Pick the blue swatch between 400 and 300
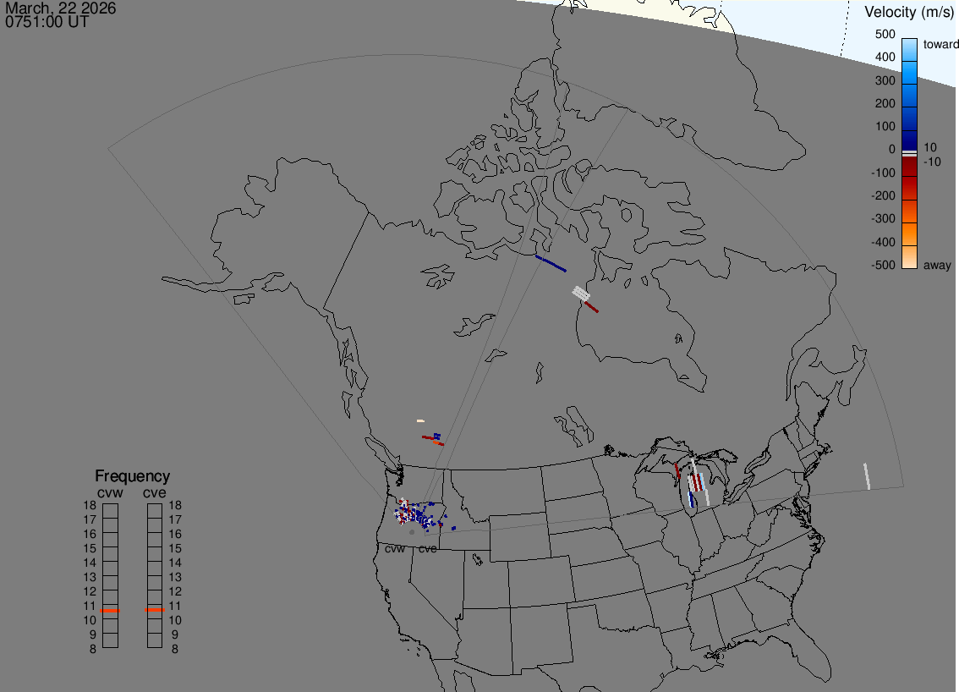This screenshot has height=692, width=959. (909, 72)
